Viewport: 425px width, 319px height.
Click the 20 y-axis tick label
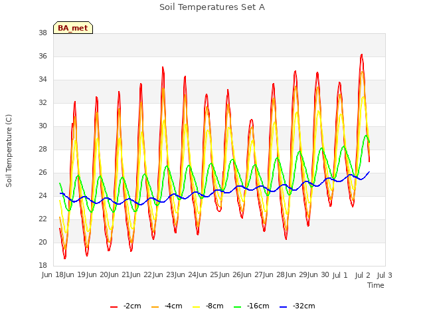click(x=42, y=243)
